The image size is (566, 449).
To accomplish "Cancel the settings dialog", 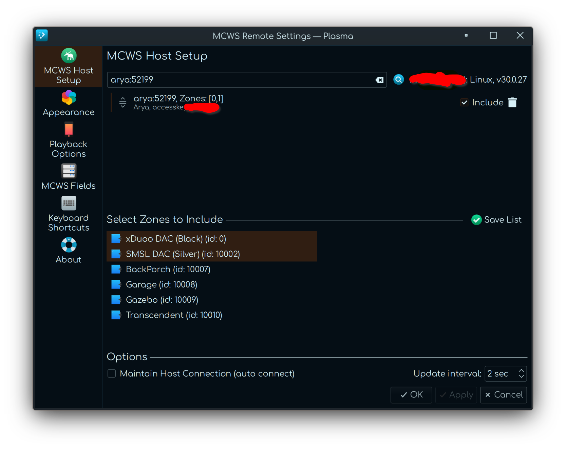I will [504, 395].
